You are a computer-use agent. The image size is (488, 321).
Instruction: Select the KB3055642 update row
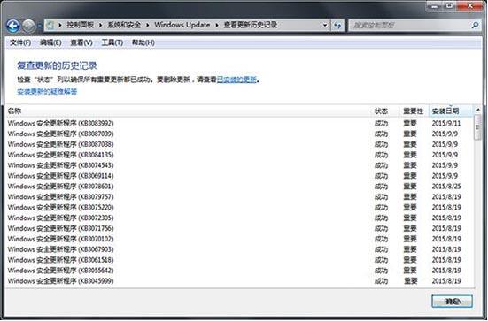(240, 271)
